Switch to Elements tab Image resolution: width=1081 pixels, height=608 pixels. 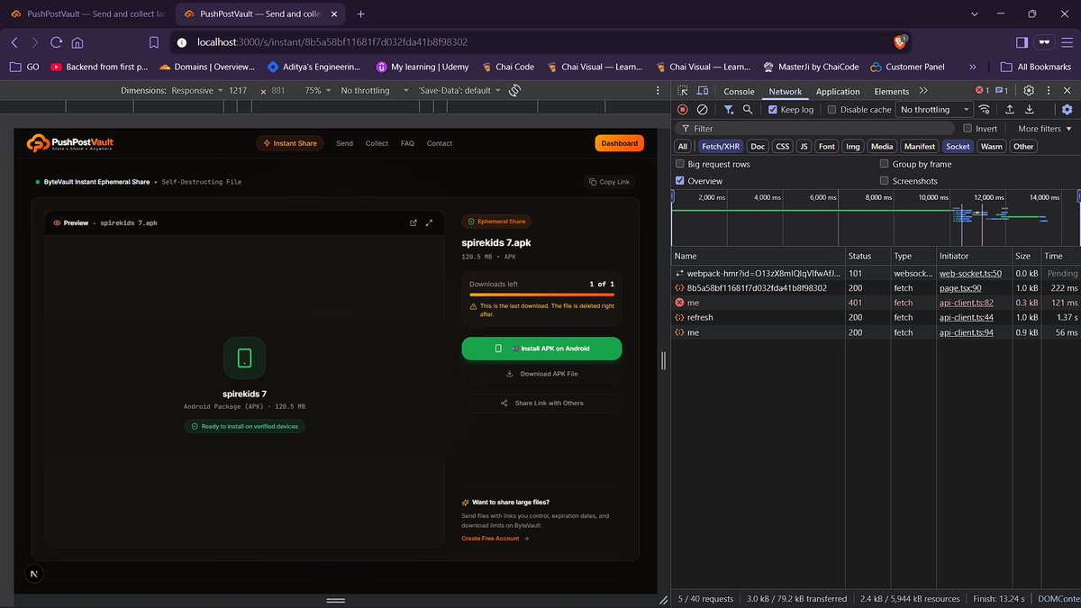click(891, 91)
